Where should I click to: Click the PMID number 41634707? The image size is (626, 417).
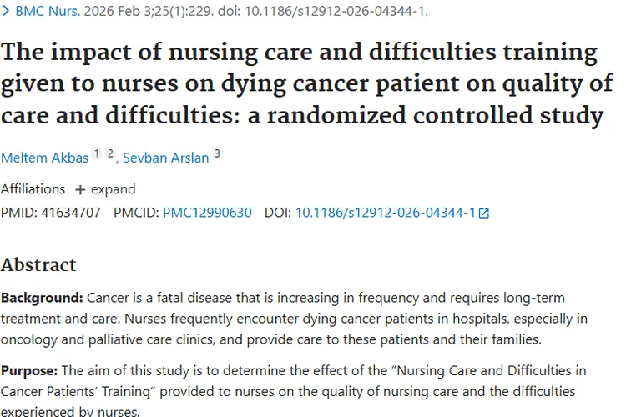coord(69,213)
